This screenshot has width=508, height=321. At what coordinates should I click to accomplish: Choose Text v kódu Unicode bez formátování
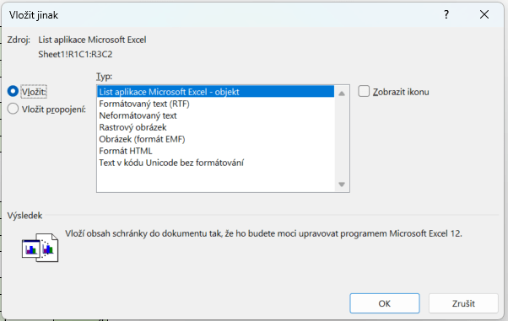click(x=216, y=163)
